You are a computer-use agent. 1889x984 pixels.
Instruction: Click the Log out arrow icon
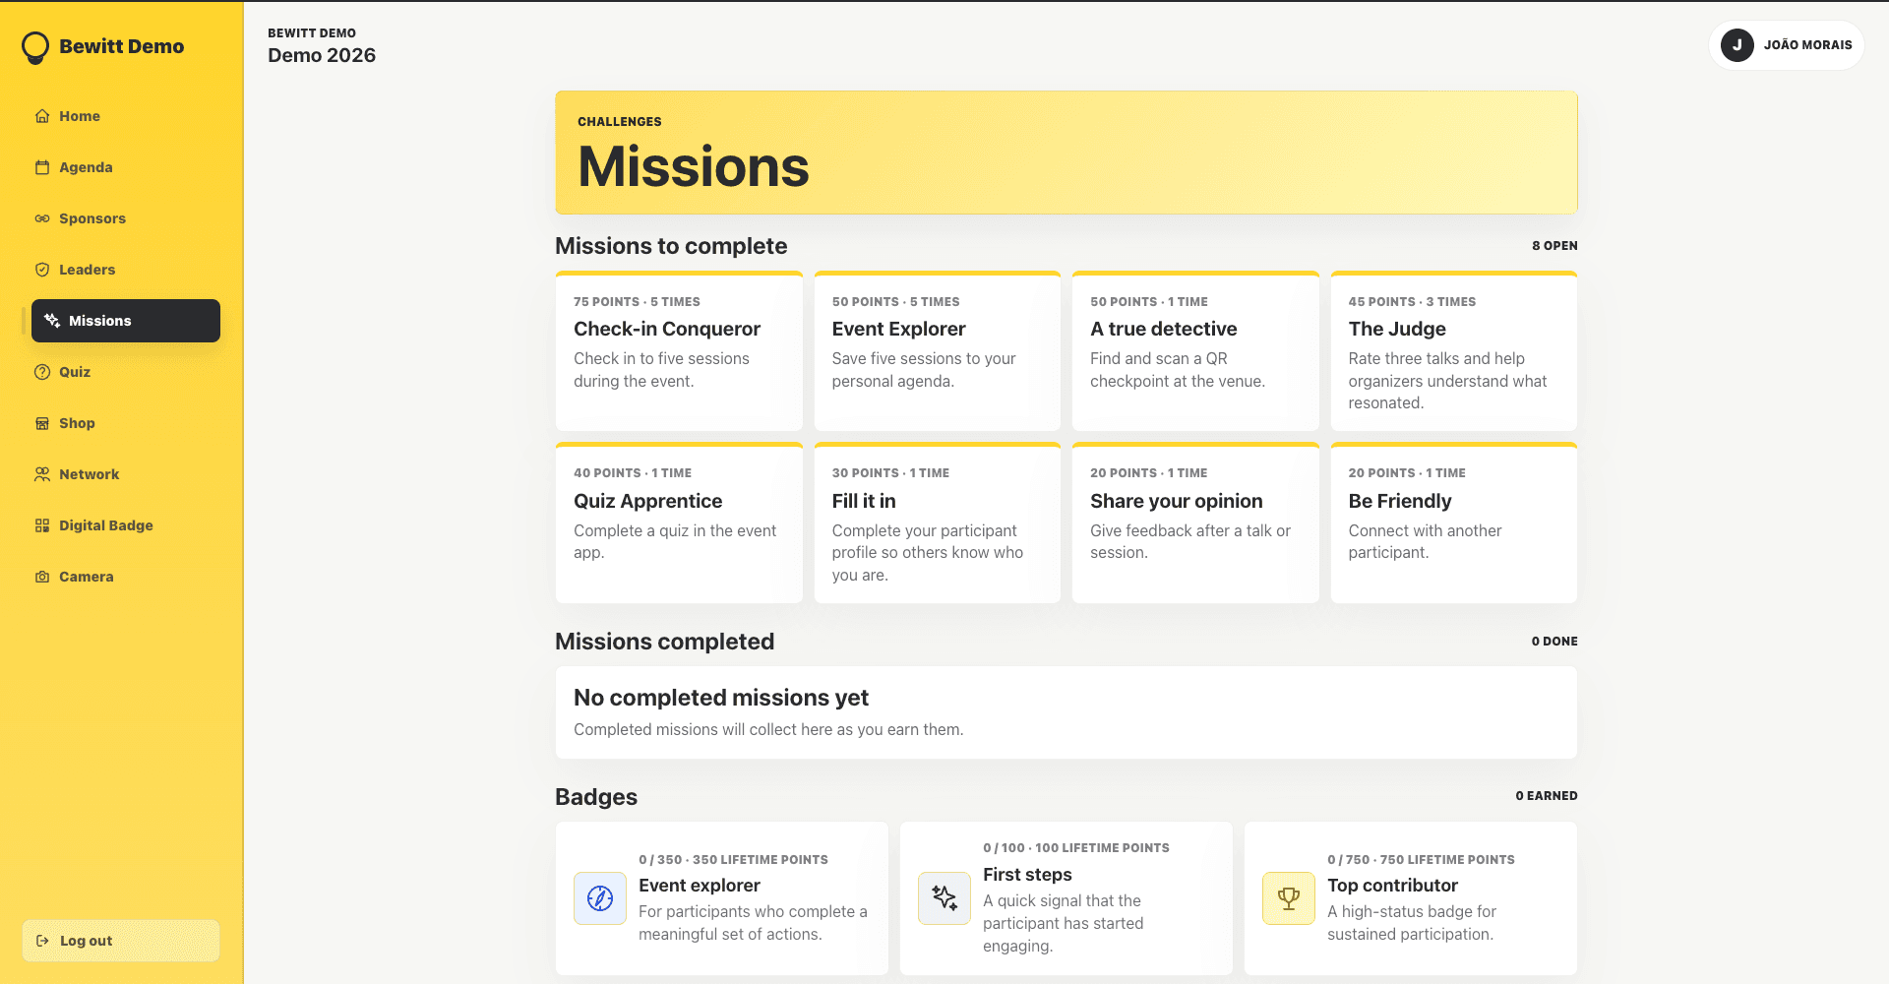tap(42, 941)
